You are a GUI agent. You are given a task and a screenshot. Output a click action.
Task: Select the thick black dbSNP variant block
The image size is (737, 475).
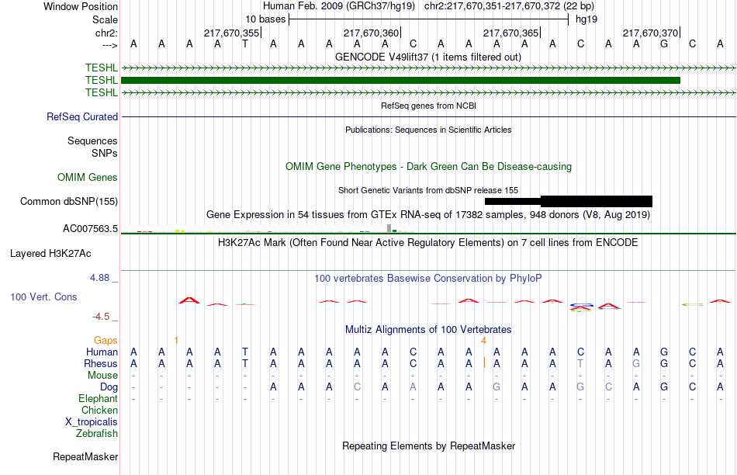pyautogui.click(x=597, y=201)
